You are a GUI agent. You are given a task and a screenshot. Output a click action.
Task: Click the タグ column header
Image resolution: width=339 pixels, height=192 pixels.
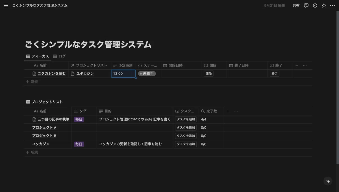pyautogui.click(x=84, y=111)
